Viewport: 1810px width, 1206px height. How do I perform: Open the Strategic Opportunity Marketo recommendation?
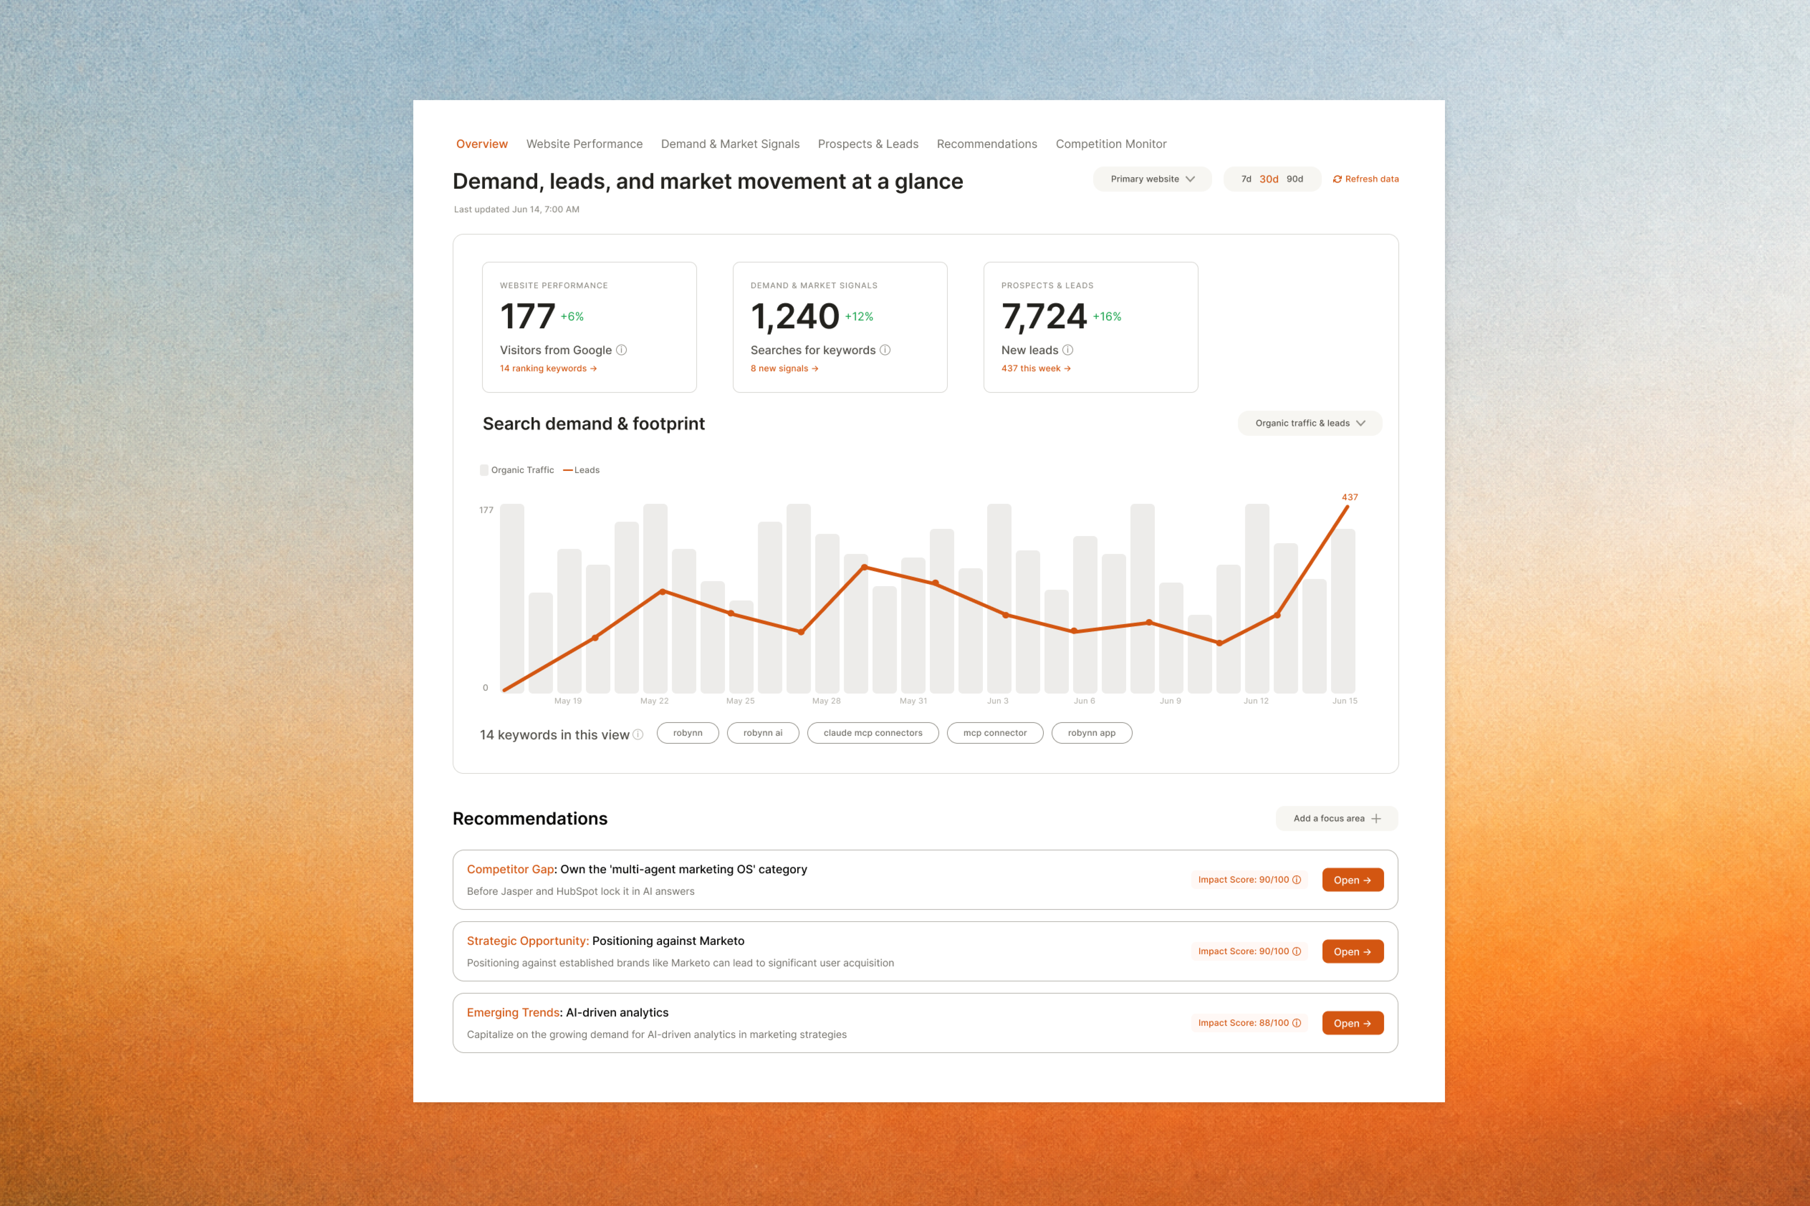coord(1353,952)
